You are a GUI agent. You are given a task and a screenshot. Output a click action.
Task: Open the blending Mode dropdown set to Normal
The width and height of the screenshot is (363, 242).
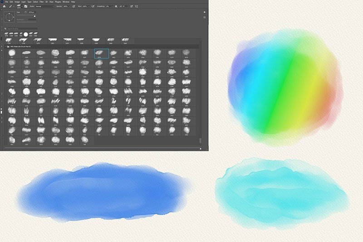[x=44, y=6]
